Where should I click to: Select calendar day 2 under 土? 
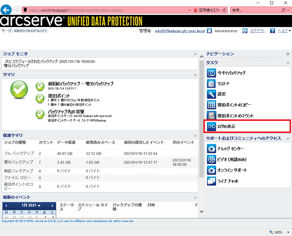click(x=53, y=217)
